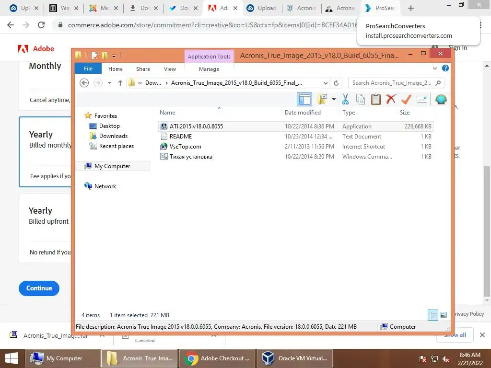Click the red X Delete icon
Image resolution: width=491 pixels, height=368 pixels.
click(x=391, y=100)
